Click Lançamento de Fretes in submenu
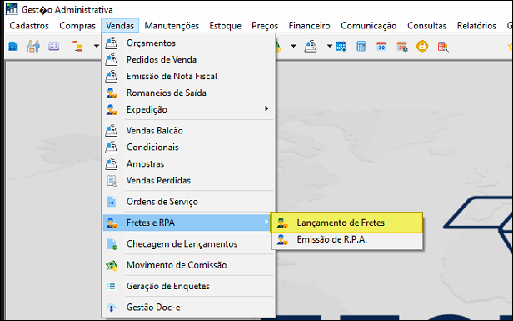Screen dimensions: 513x321 346,223
